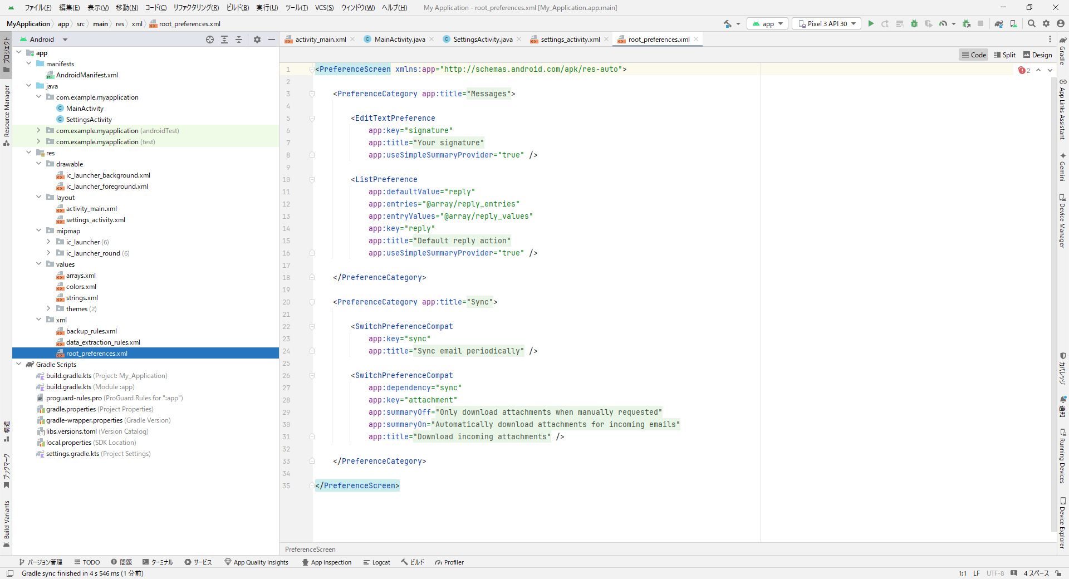
Task: Toggle the Code view mode
Action: [974, 55]
